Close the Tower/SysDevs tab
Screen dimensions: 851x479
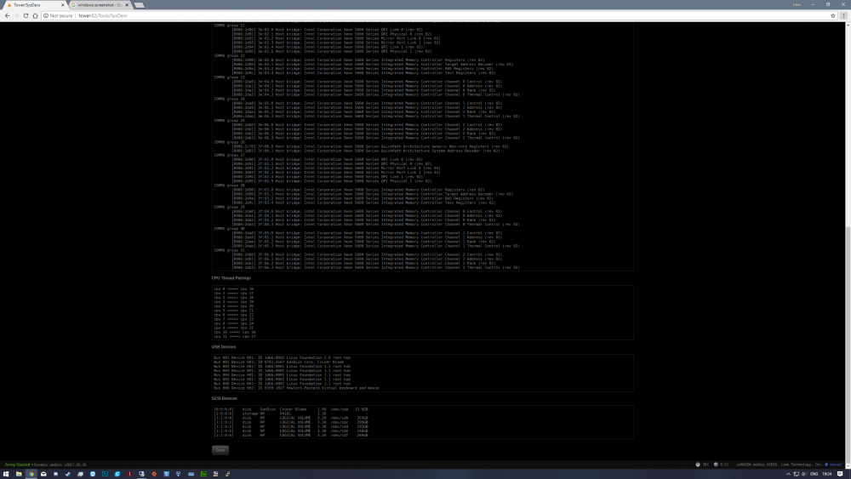(62, 5)
